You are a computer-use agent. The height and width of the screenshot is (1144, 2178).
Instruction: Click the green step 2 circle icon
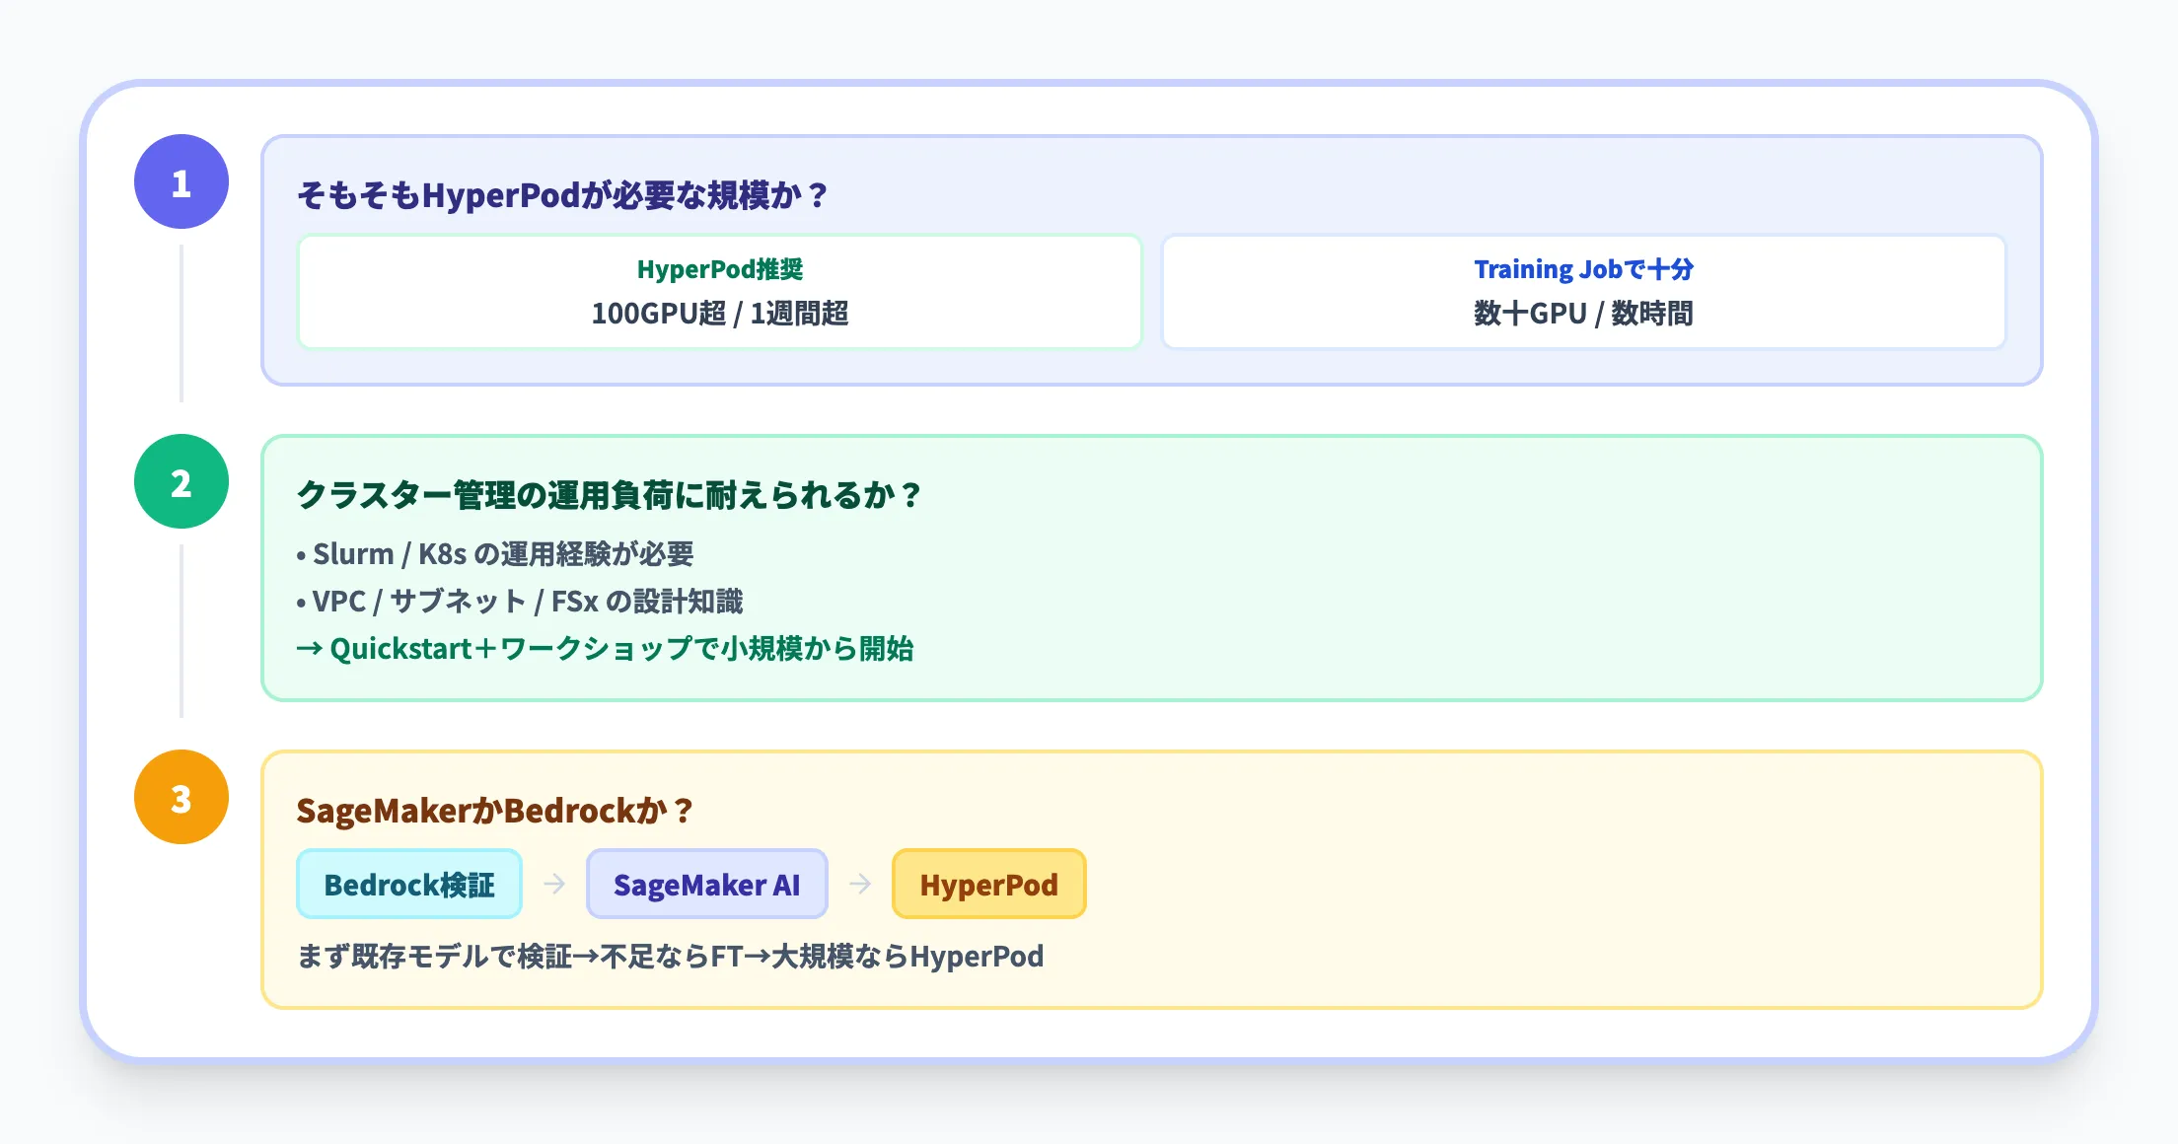181,481
